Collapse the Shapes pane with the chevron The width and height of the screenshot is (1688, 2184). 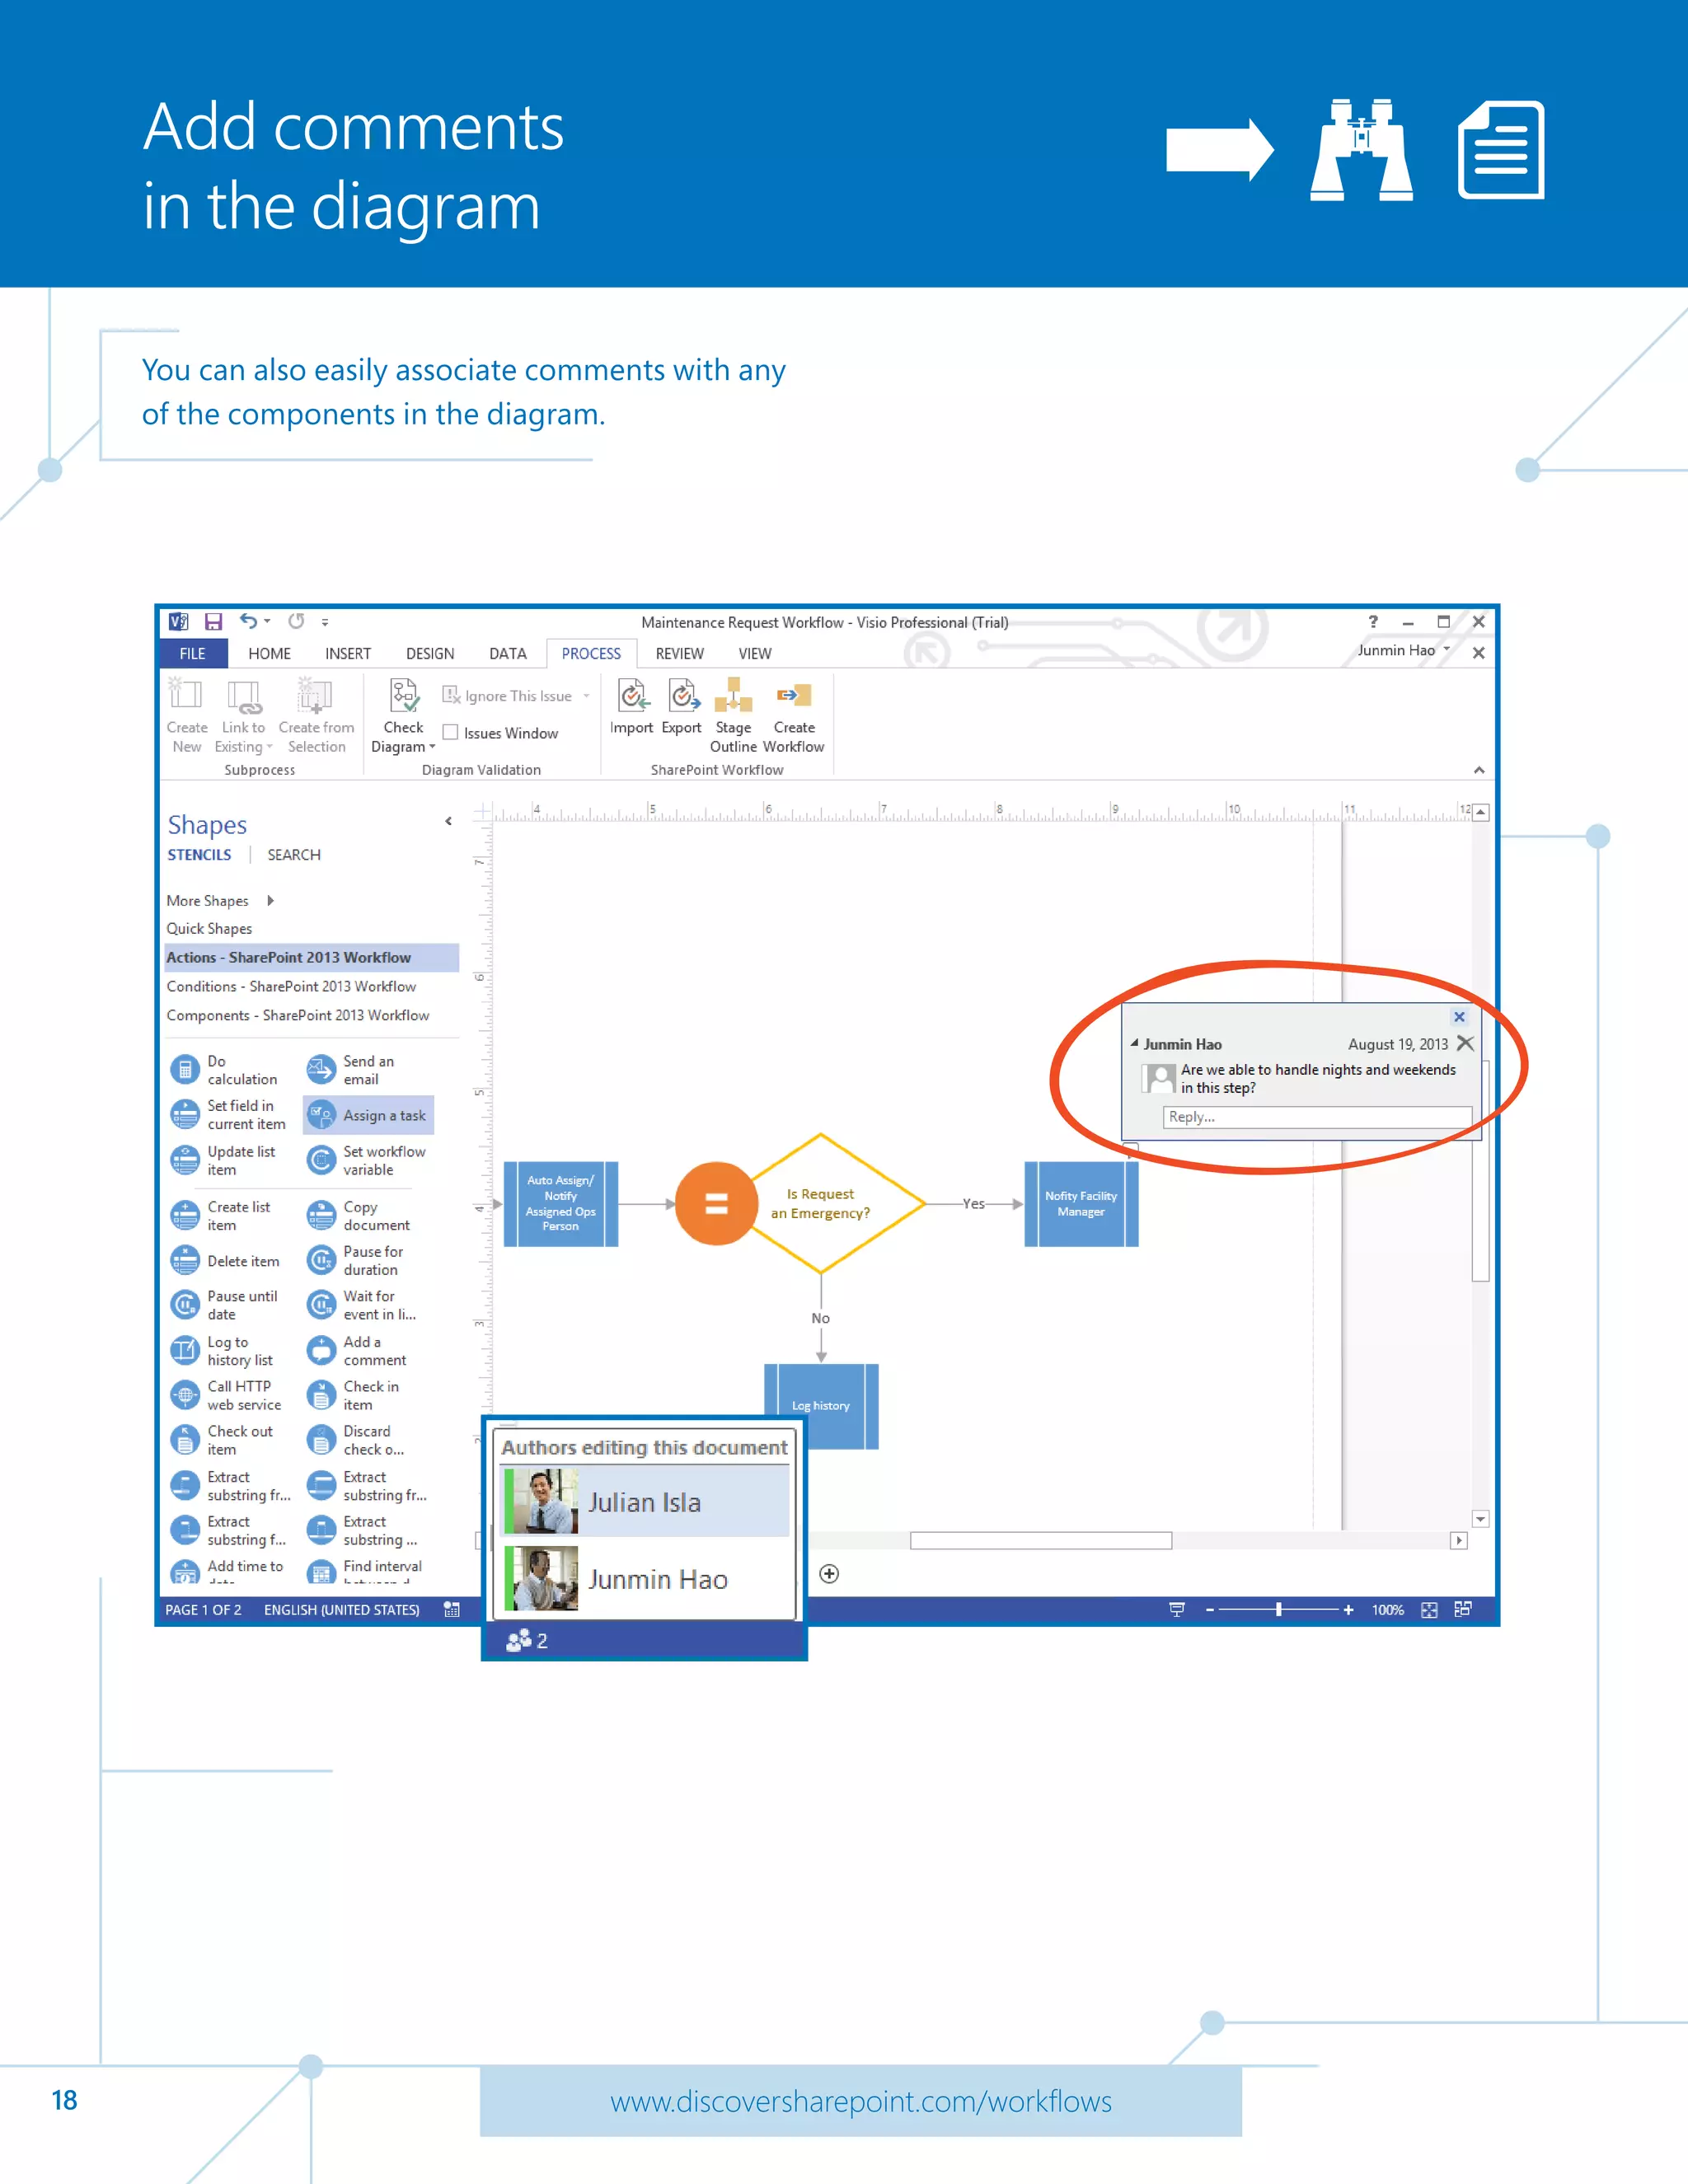coord(448,821)
